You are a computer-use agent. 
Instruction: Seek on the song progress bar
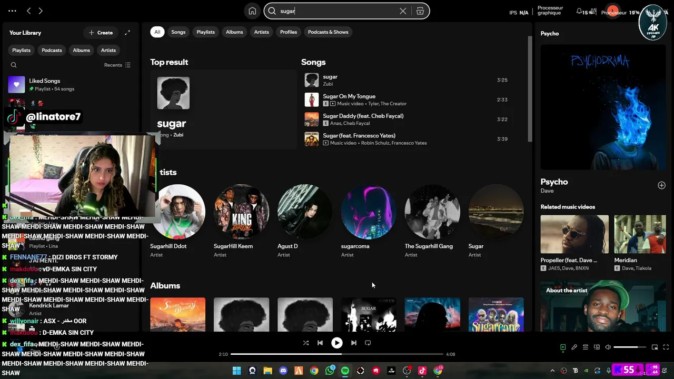pos(337,354)
